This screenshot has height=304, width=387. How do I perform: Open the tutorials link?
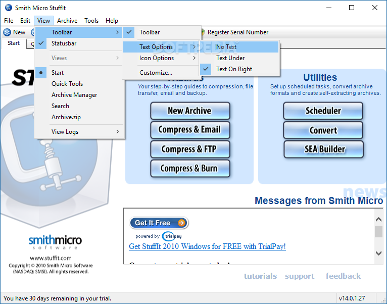point(260,276)
